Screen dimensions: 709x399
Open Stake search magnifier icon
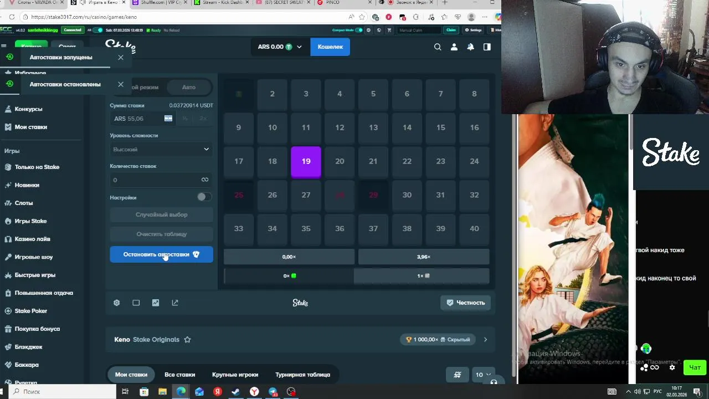[438, 47]
